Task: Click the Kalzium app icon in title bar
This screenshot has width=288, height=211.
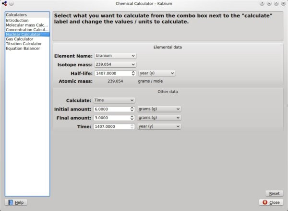Action: click(4, 3)
